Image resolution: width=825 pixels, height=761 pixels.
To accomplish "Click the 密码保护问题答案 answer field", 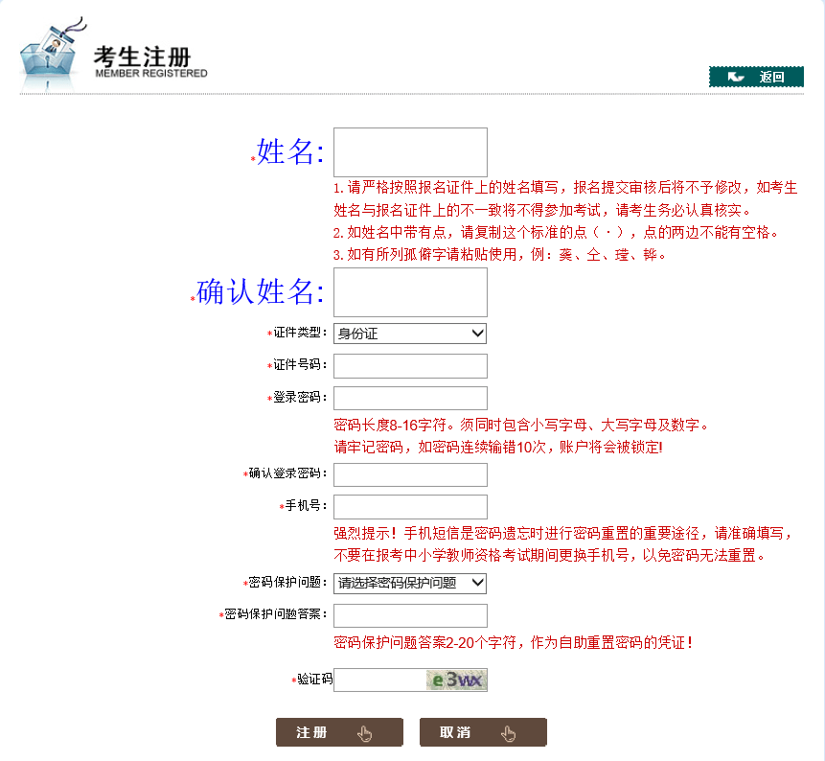I will click(410, 615).
